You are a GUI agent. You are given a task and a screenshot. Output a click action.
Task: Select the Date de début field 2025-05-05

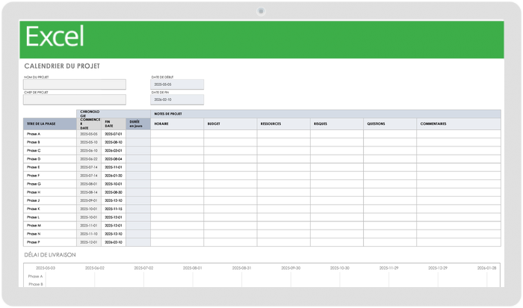(x=177, y=84)
